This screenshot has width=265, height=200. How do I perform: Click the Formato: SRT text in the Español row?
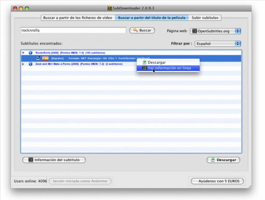[x=77, y=58]
